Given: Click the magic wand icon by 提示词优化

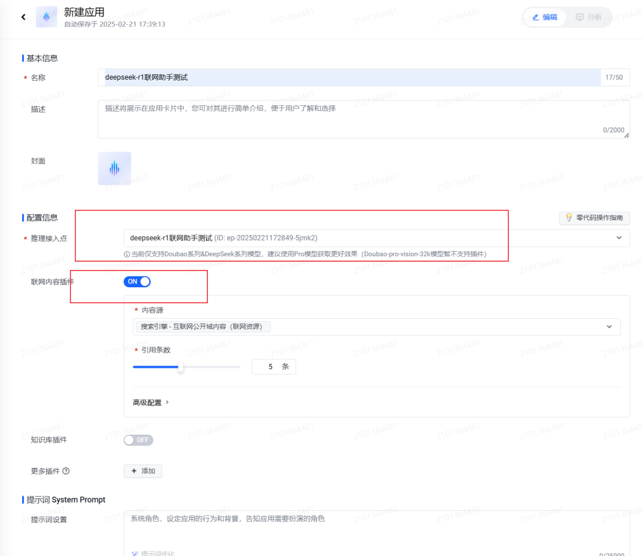Looking at the screenshot, I should point(135,554).
